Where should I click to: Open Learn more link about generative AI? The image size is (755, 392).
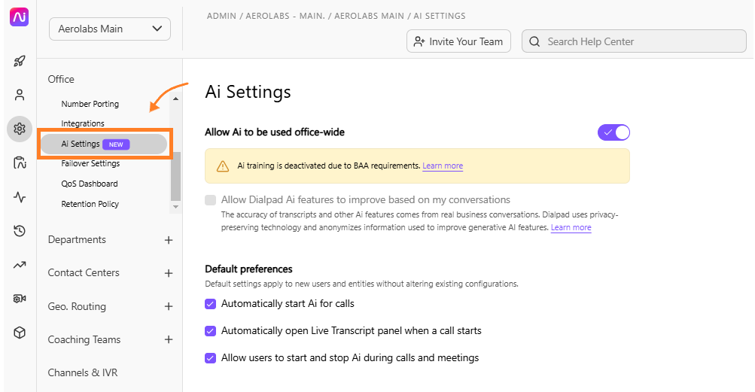pos(571,228)
